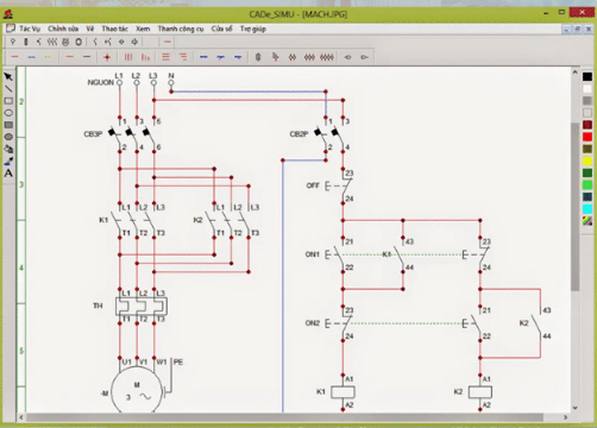The width and height of the screenshot is (597, 428).
Task: Click the NGUON source label
Action: tap(101, 83)
